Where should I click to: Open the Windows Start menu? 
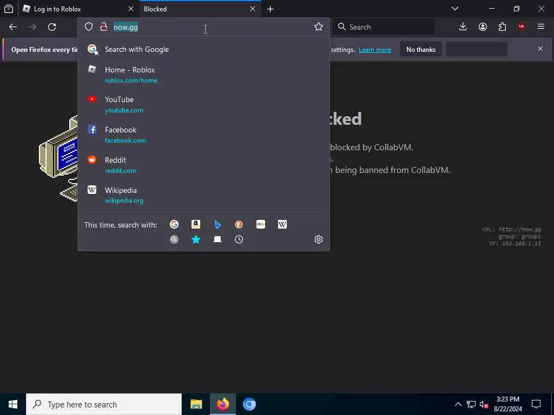[13, 404]
